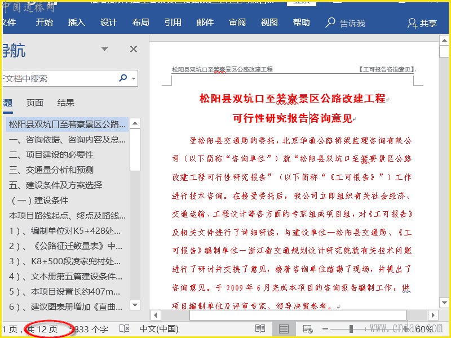This screenshot has width=451, height=338.
Task: Click the document search field
Action: (59, 78)
